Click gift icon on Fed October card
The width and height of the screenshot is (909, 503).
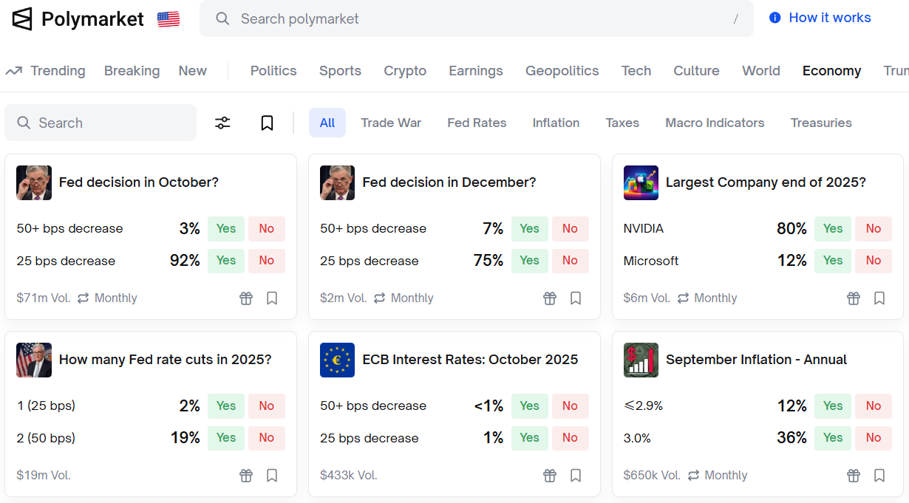point(246,298)
